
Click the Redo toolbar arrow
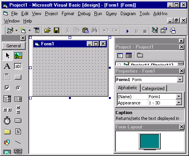[x=115, y=31]
